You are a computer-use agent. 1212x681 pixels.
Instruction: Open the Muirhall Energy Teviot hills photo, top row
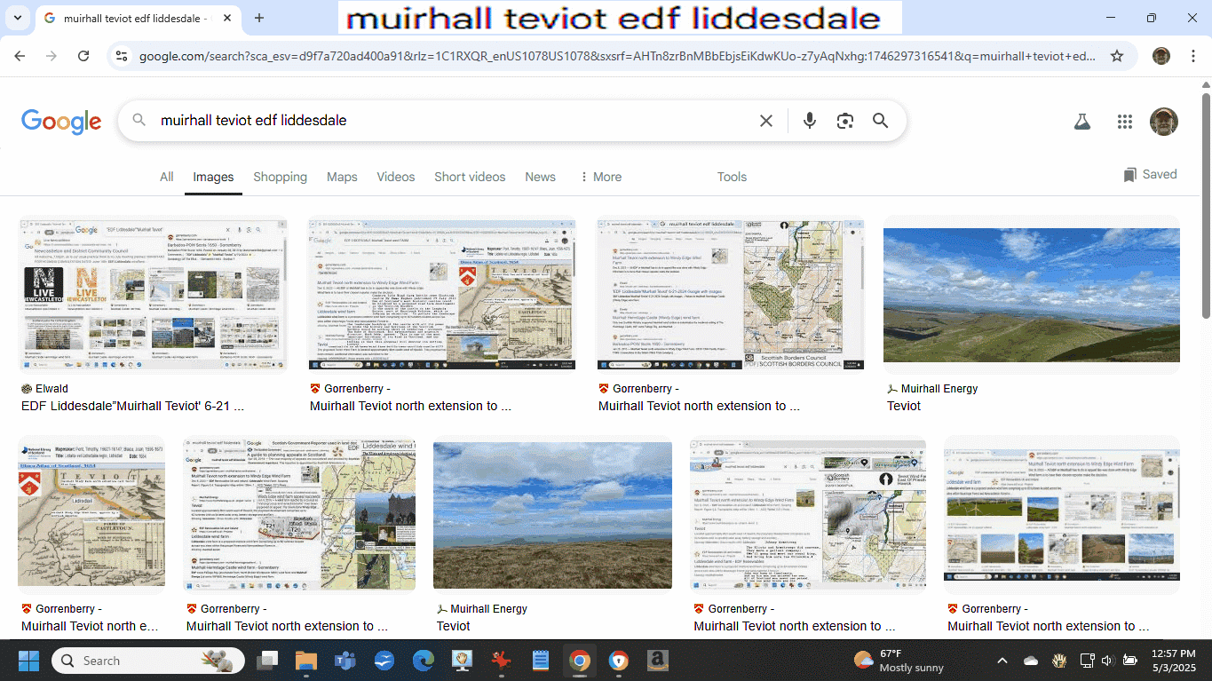[1032, 295]
